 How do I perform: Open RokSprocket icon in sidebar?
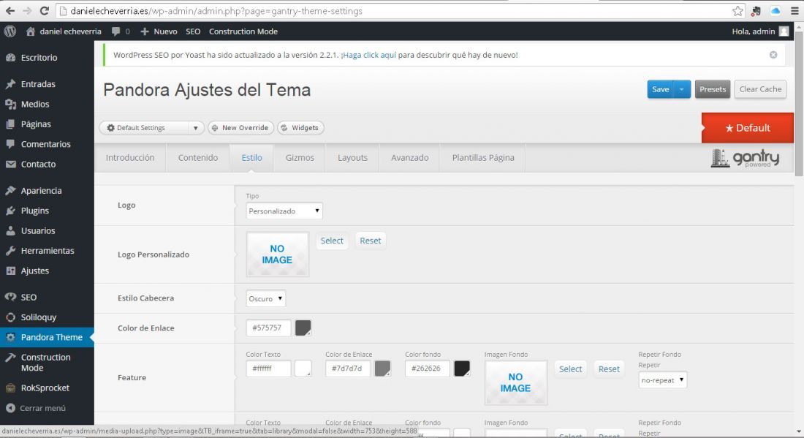10,388
